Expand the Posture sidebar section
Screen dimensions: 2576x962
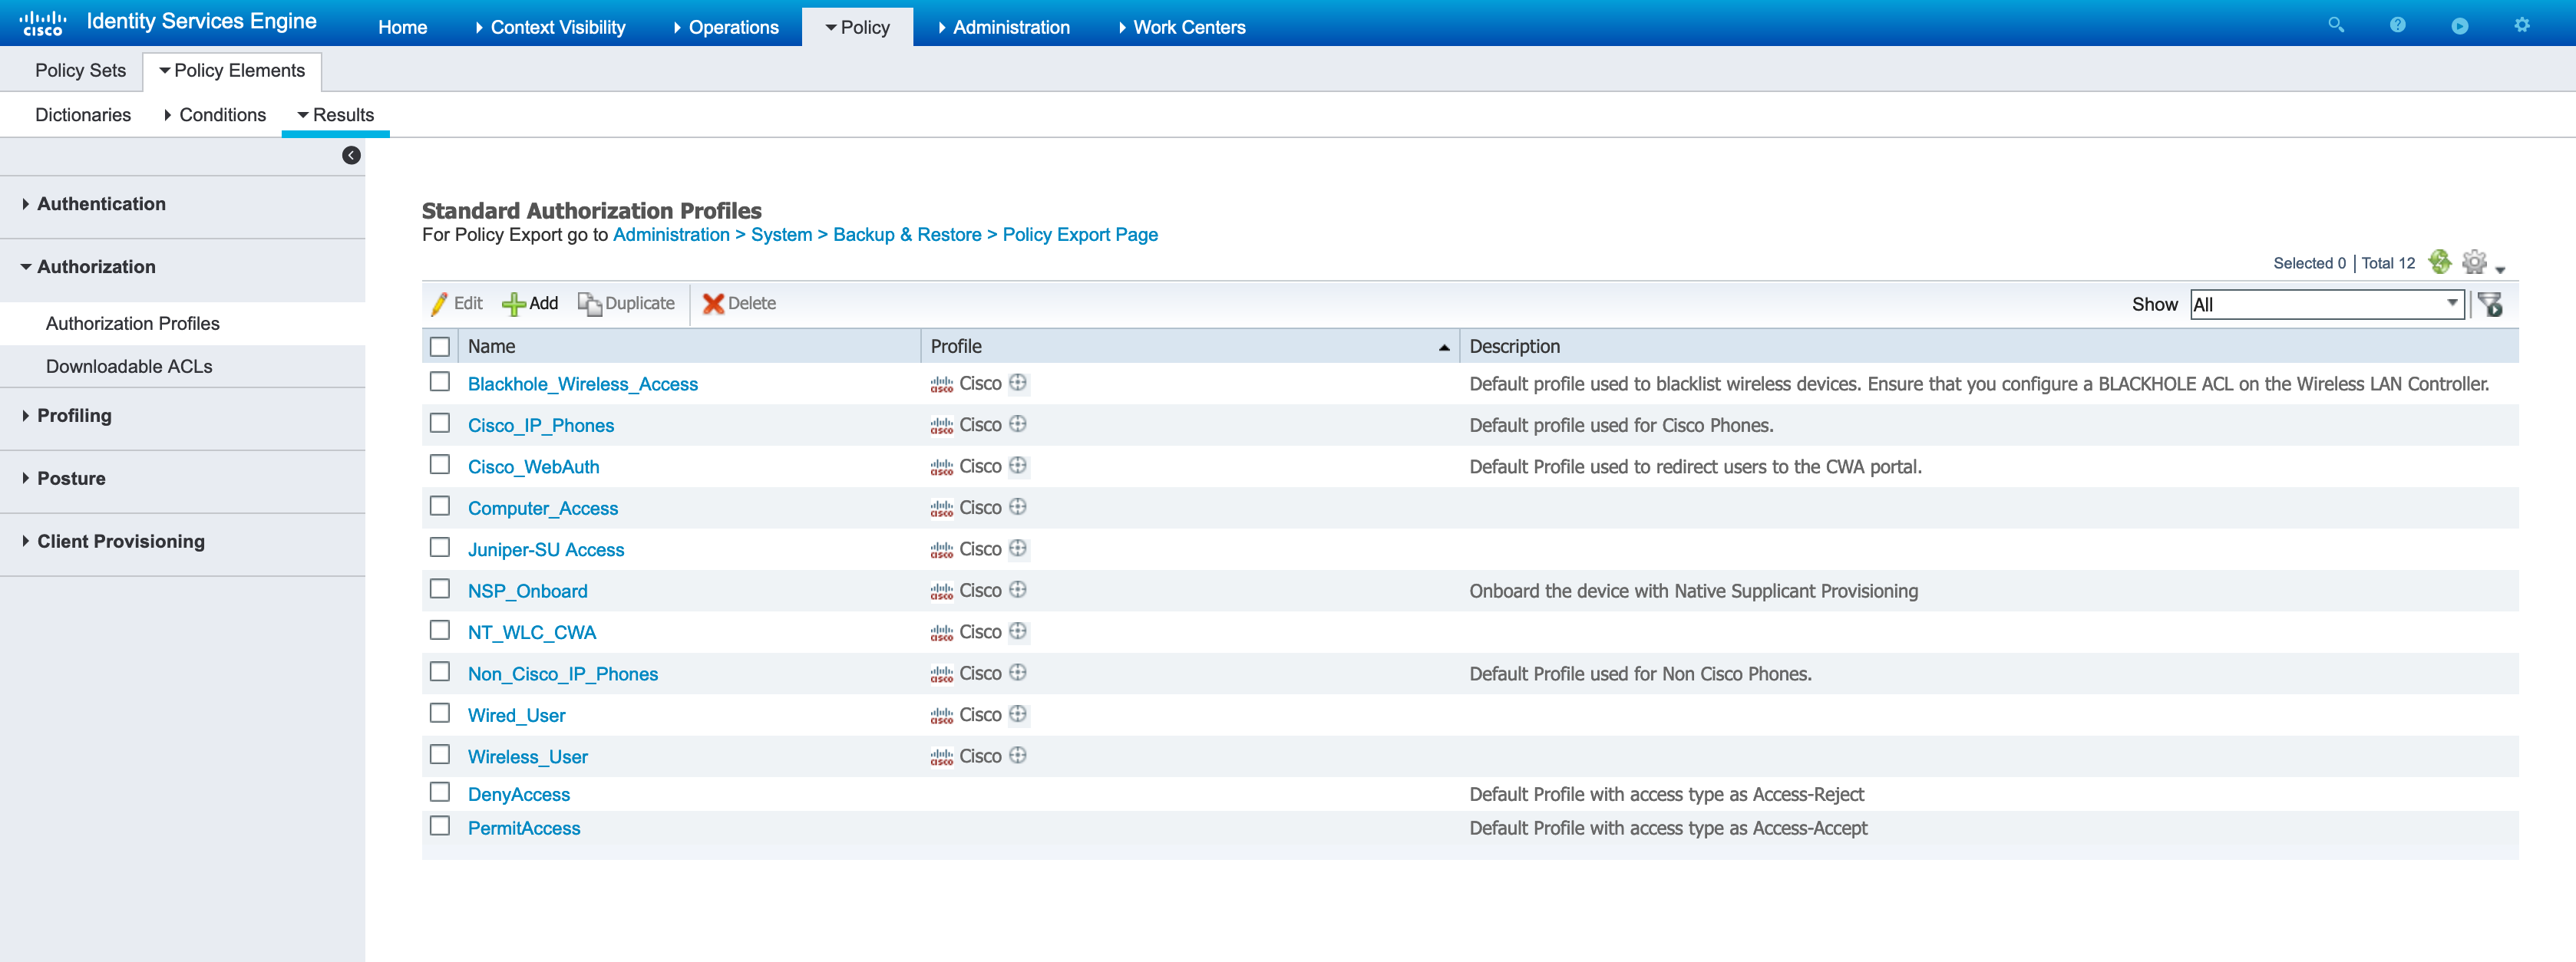(64, 479)
